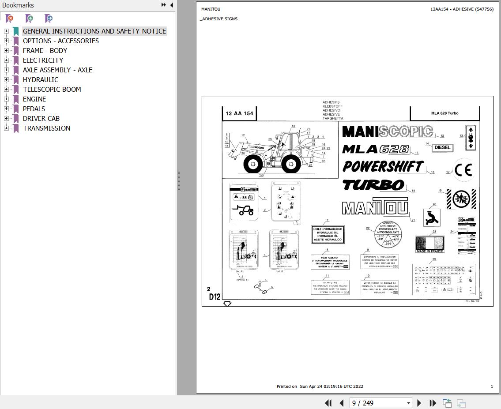
Task: Open the page number dropdown arrow
Action: pyautogui.click(x=408, y=403)
